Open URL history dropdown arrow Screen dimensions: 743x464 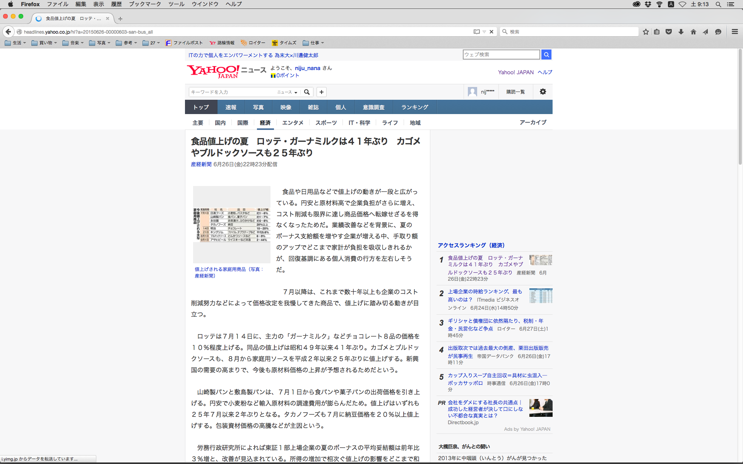click(484, 32)
